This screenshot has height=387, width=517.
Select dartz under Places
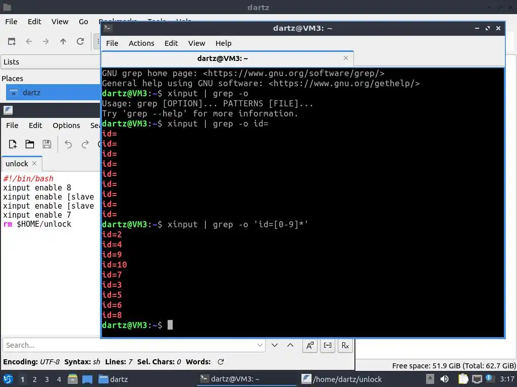(x=53, y=93)
